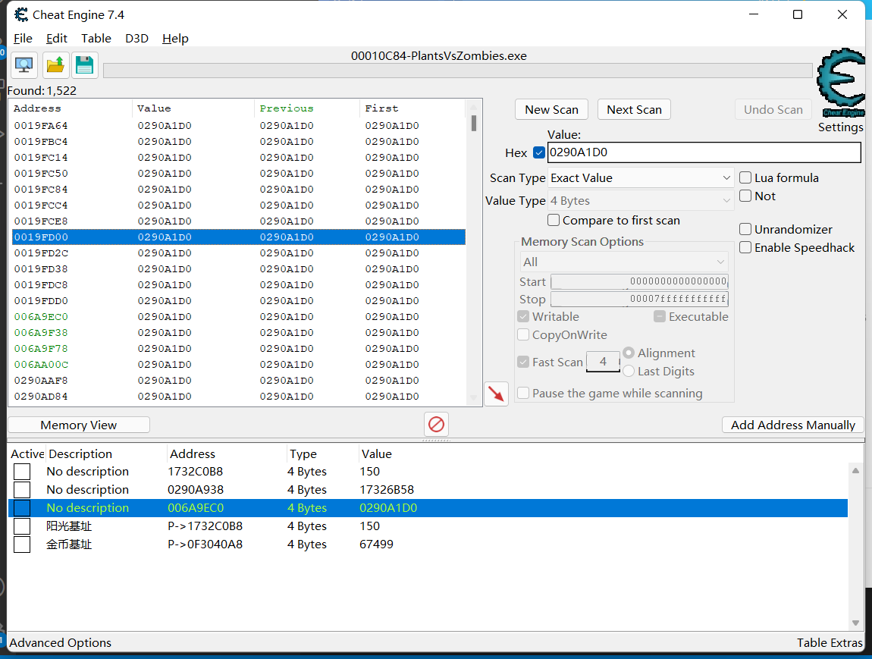The width and height of the screenshot is (872, 659).
Task: Click the scan progress bar
Action: [x=458, y=71]
